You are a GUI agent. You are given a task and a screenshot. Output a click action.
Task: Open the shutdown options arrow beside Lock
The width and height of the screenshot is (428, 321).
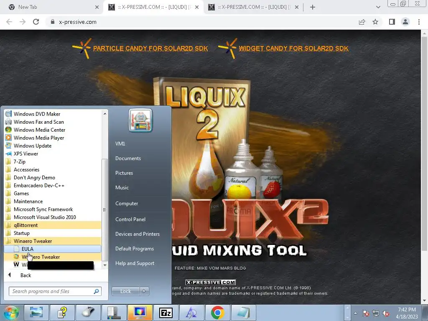tap(144, 291)
